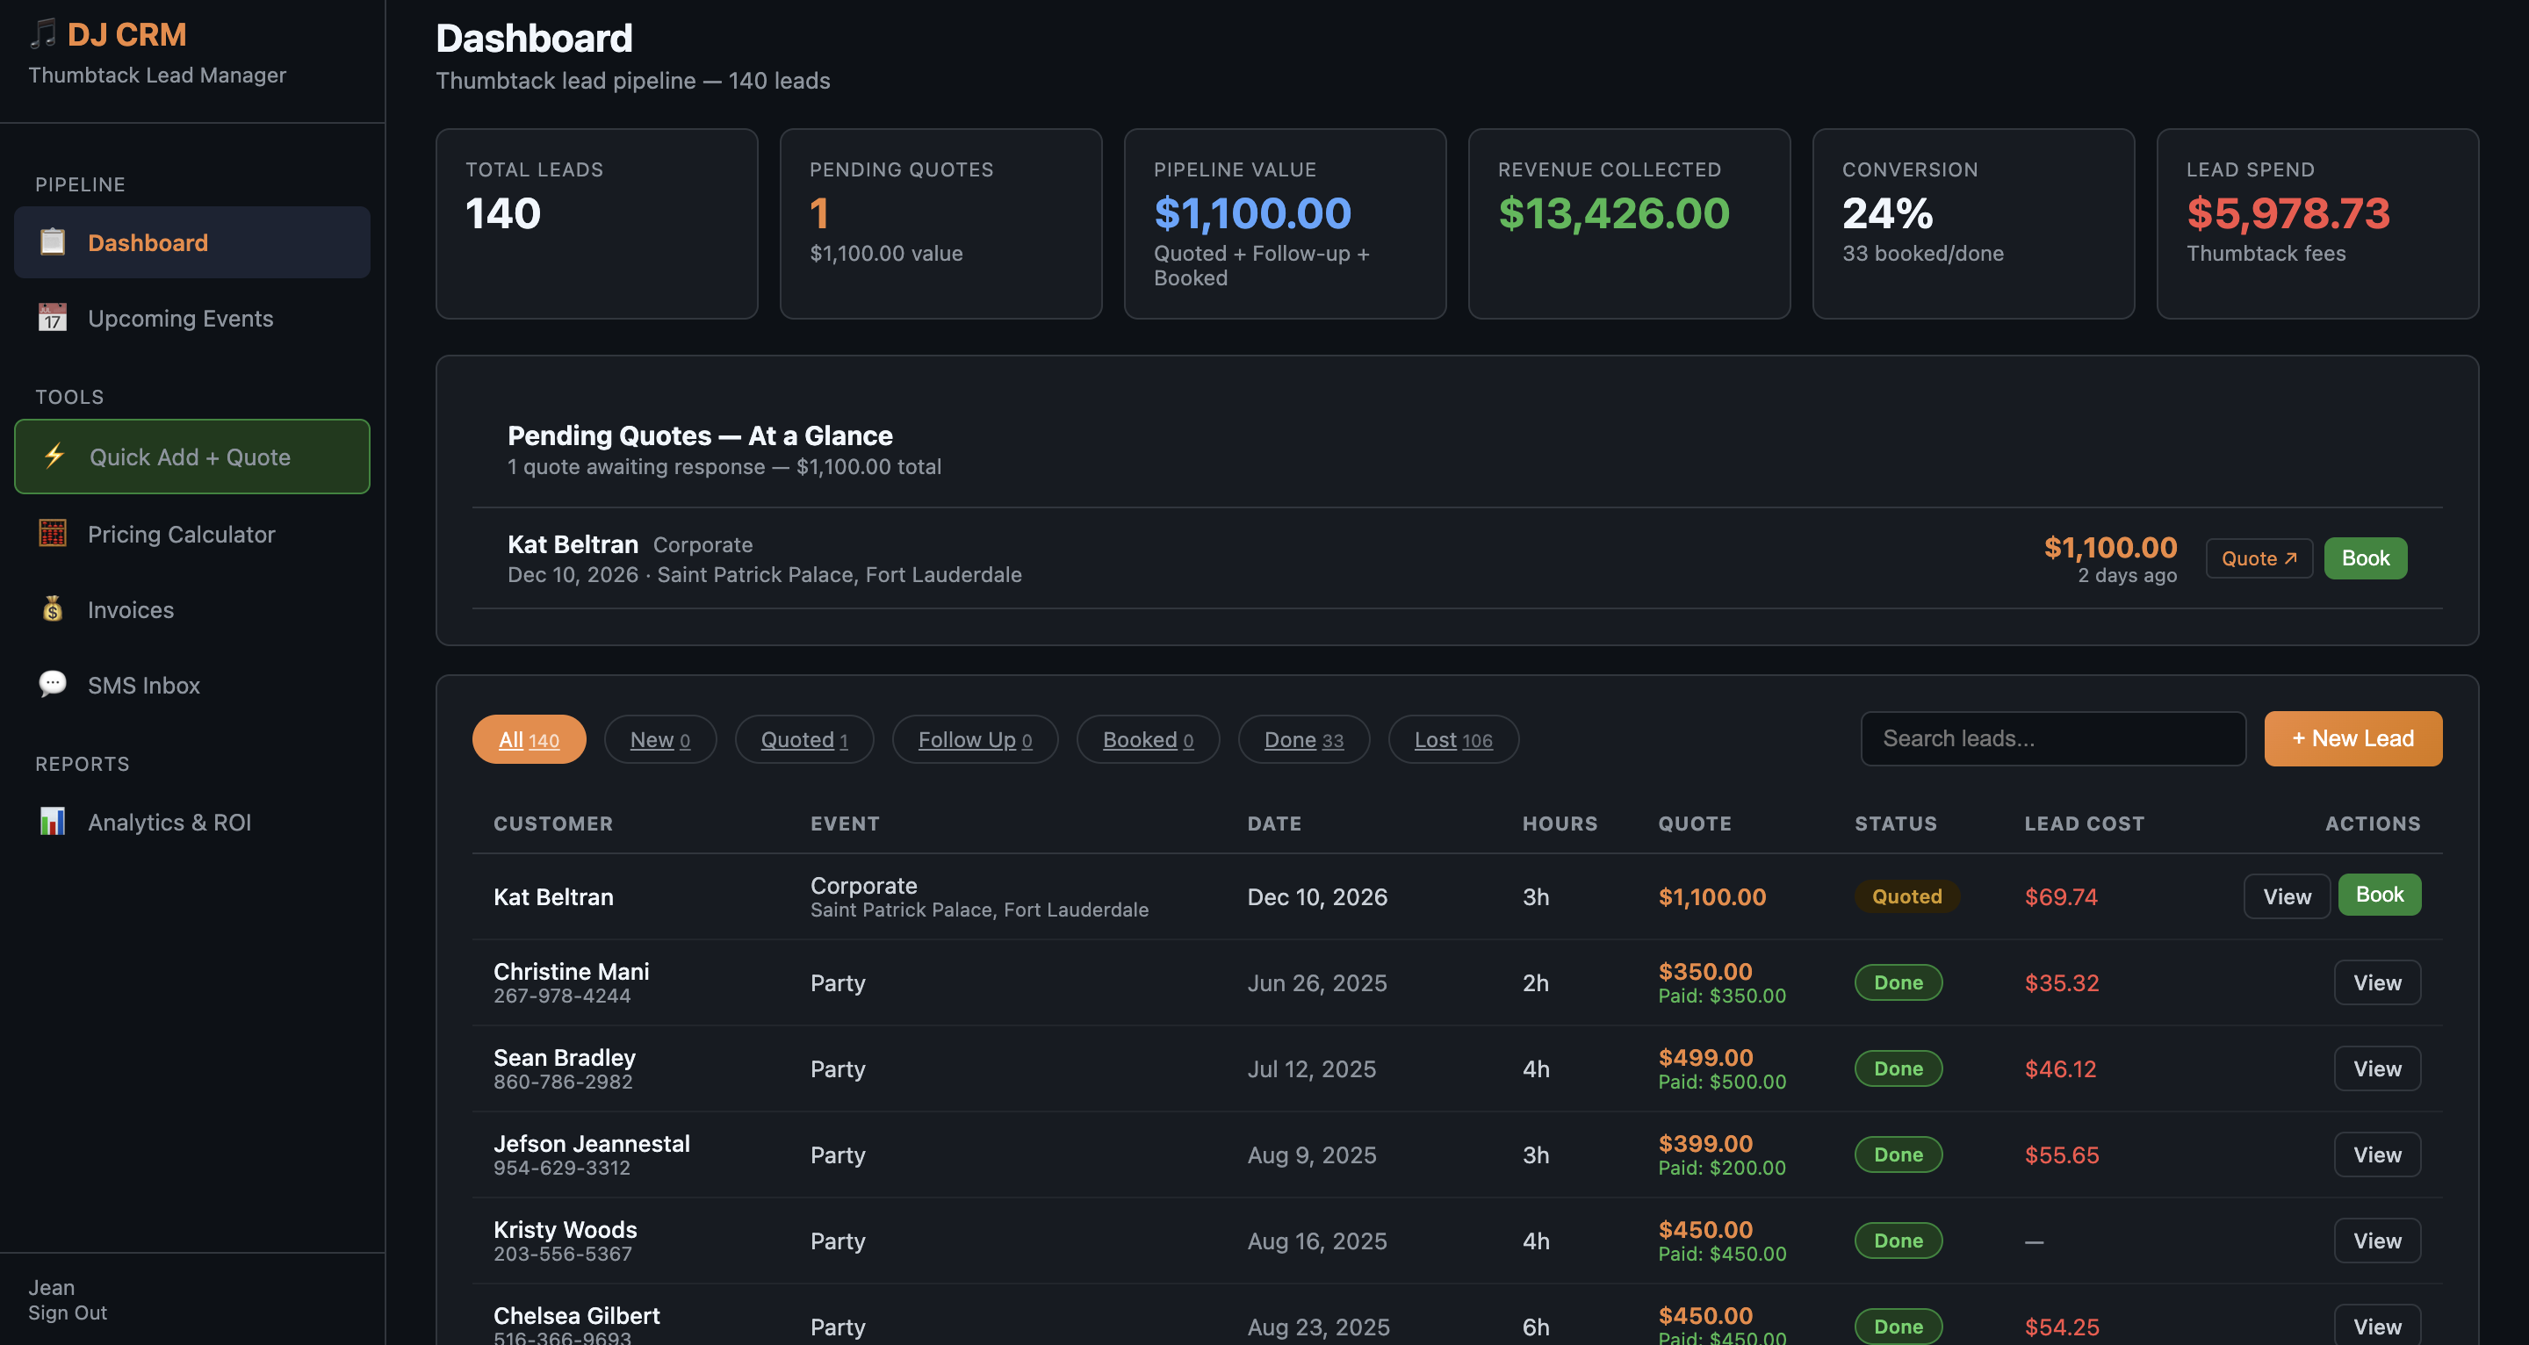Click Sign Out in the sidebar
Viewport: 2529px width, 1345px height.
pos(68,1313)
